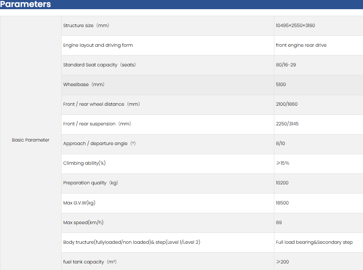Click the 5100 wheelbase value
Screen dimensions: 363x270
(281, 85)
